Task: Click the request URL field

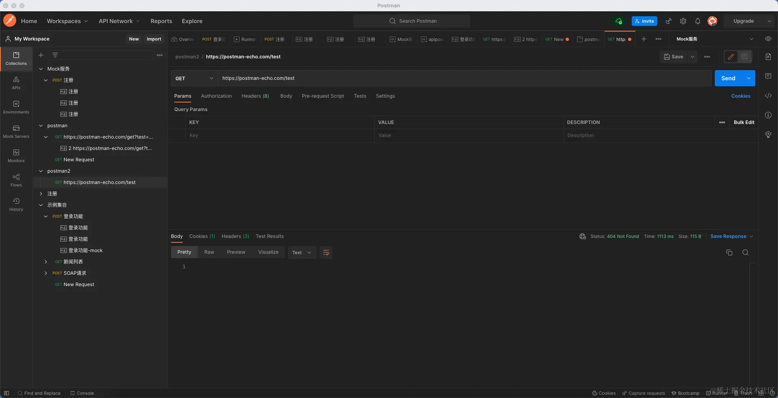Action: [x=464, y=78]
